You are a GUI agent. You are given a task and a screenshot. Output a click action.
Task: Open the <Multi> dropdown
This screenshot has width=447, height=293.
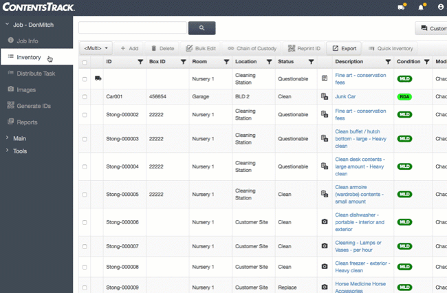tap(96, 48)
